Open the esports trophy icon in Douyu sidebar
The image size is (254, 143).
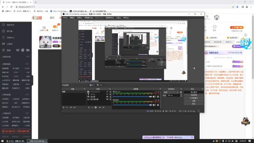tap(3, 50)
